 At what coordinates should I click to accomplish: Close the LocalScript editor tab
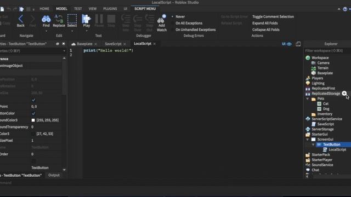(x=155, y=44)
